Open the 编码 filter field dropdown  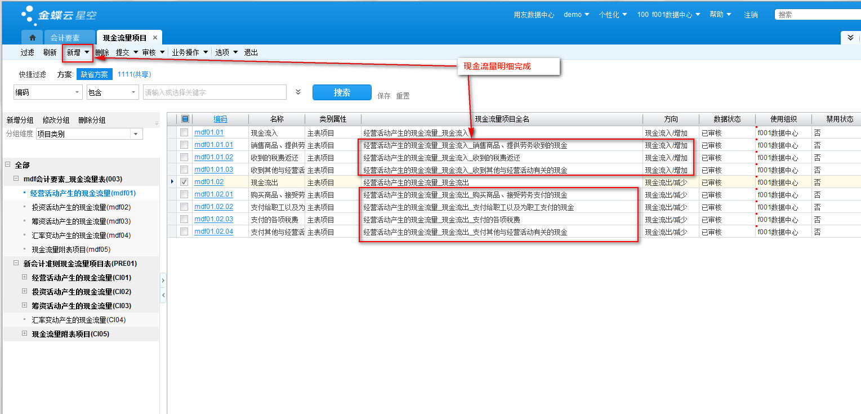pos(77,92)
